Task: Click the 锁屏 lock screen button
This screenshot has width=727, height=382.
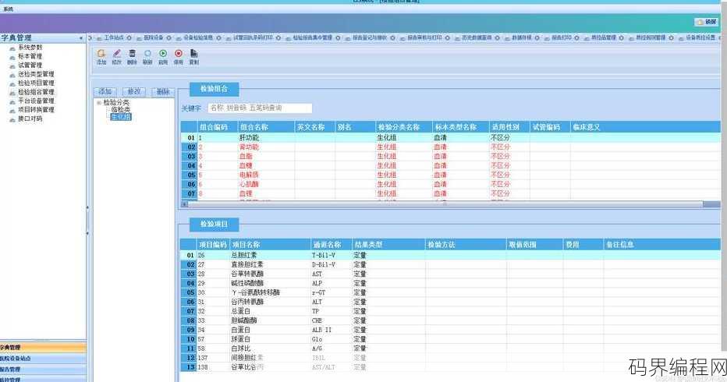Action: (x=707, y=22)
